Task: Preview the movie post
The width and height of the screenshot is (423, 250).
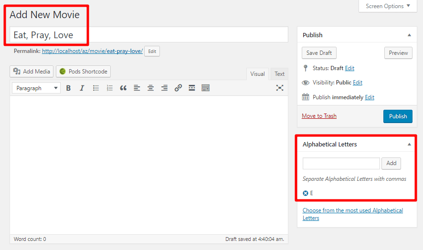Action: tap(398, 53)
